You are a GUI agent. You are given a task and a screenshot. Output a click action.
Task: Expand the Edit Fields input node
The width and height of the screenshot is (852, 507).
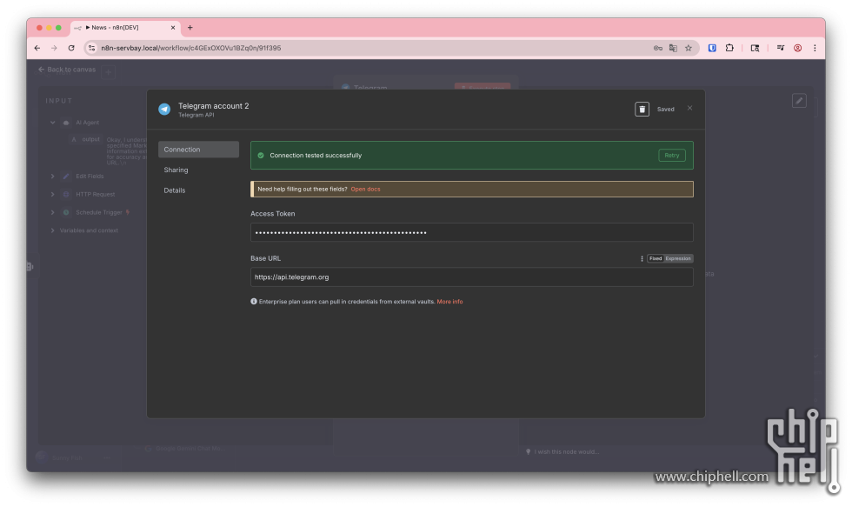(x=53, y=177)
